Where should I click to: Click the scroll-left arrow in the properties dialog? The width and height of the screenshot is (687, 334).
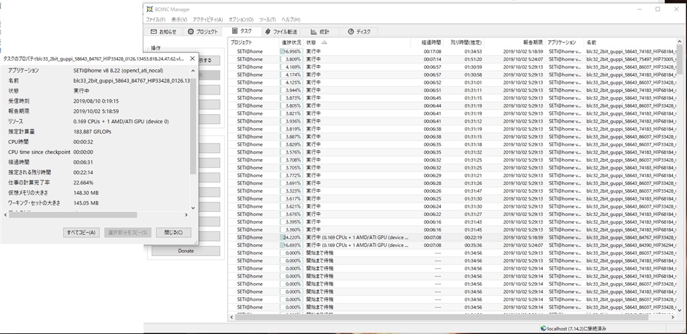[x=5, y=215]
